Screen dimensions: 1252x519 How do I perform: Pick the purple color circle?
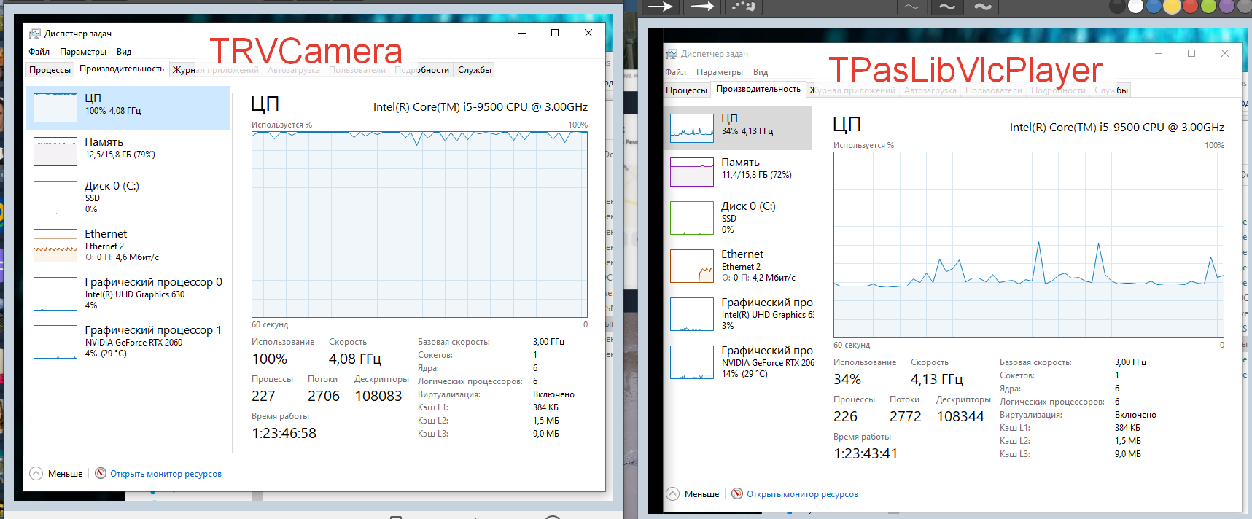(x=1226, y=7)
